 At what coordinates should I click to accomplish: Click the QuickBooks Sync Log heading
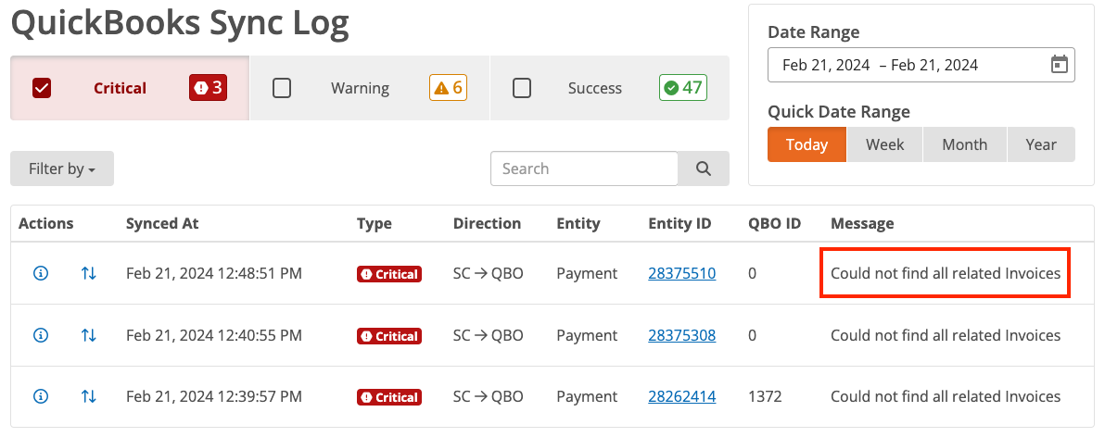pos(180,22)
